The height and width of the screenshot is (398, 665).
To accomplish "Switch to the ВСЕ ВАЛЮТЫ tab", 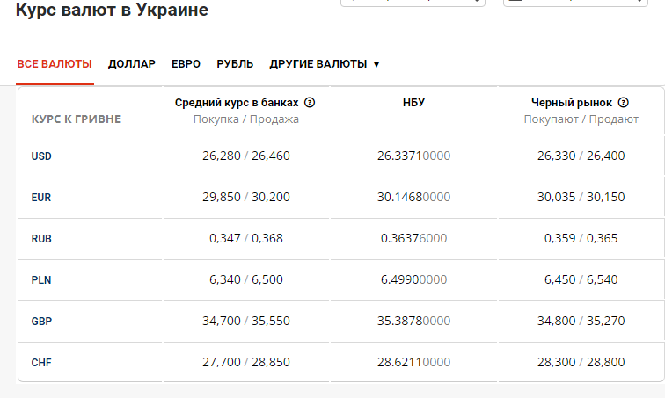I will click(55, 64).
